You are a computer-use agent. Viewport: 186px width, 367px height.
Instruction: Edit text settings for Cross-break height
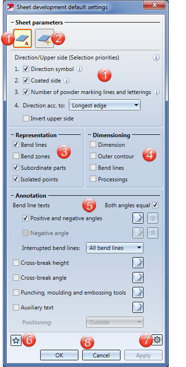138,263
